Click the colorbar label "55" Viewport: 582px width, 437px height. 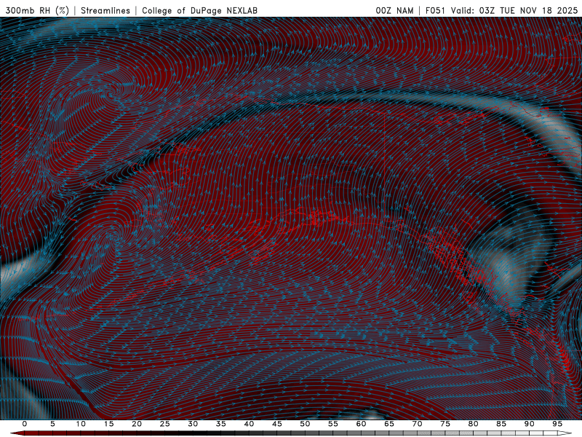pyautogui.click(x=332, y=424)
